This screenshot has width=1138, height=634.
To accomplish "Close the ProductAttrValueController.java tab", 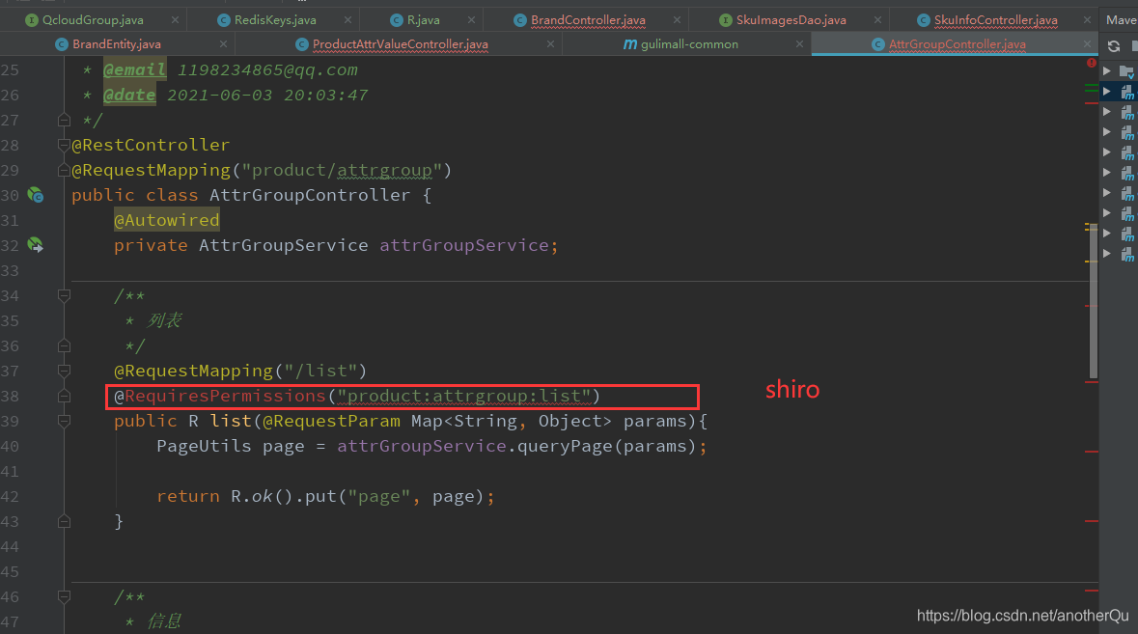I will (550, 44).
